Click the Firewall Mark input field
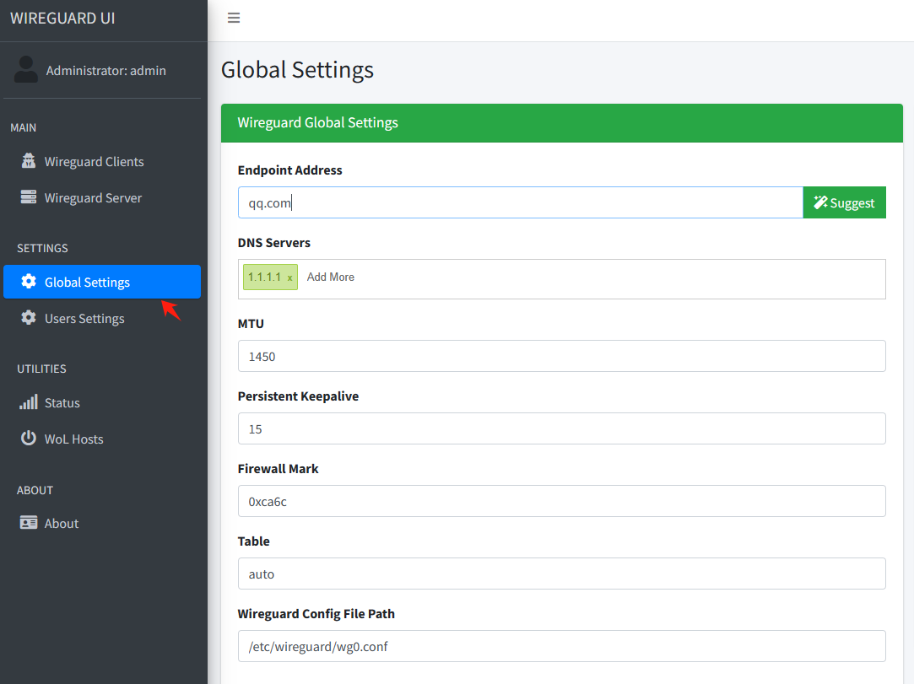914x684 pixels. click(561, 501)
